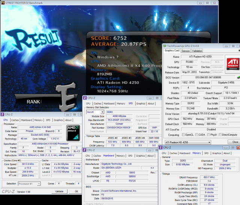The image size is (240, 205).
Task: Toggle the DirectCompute checkbox in GPU-Z
Action: pyautogui.click(x=220, y=135)
